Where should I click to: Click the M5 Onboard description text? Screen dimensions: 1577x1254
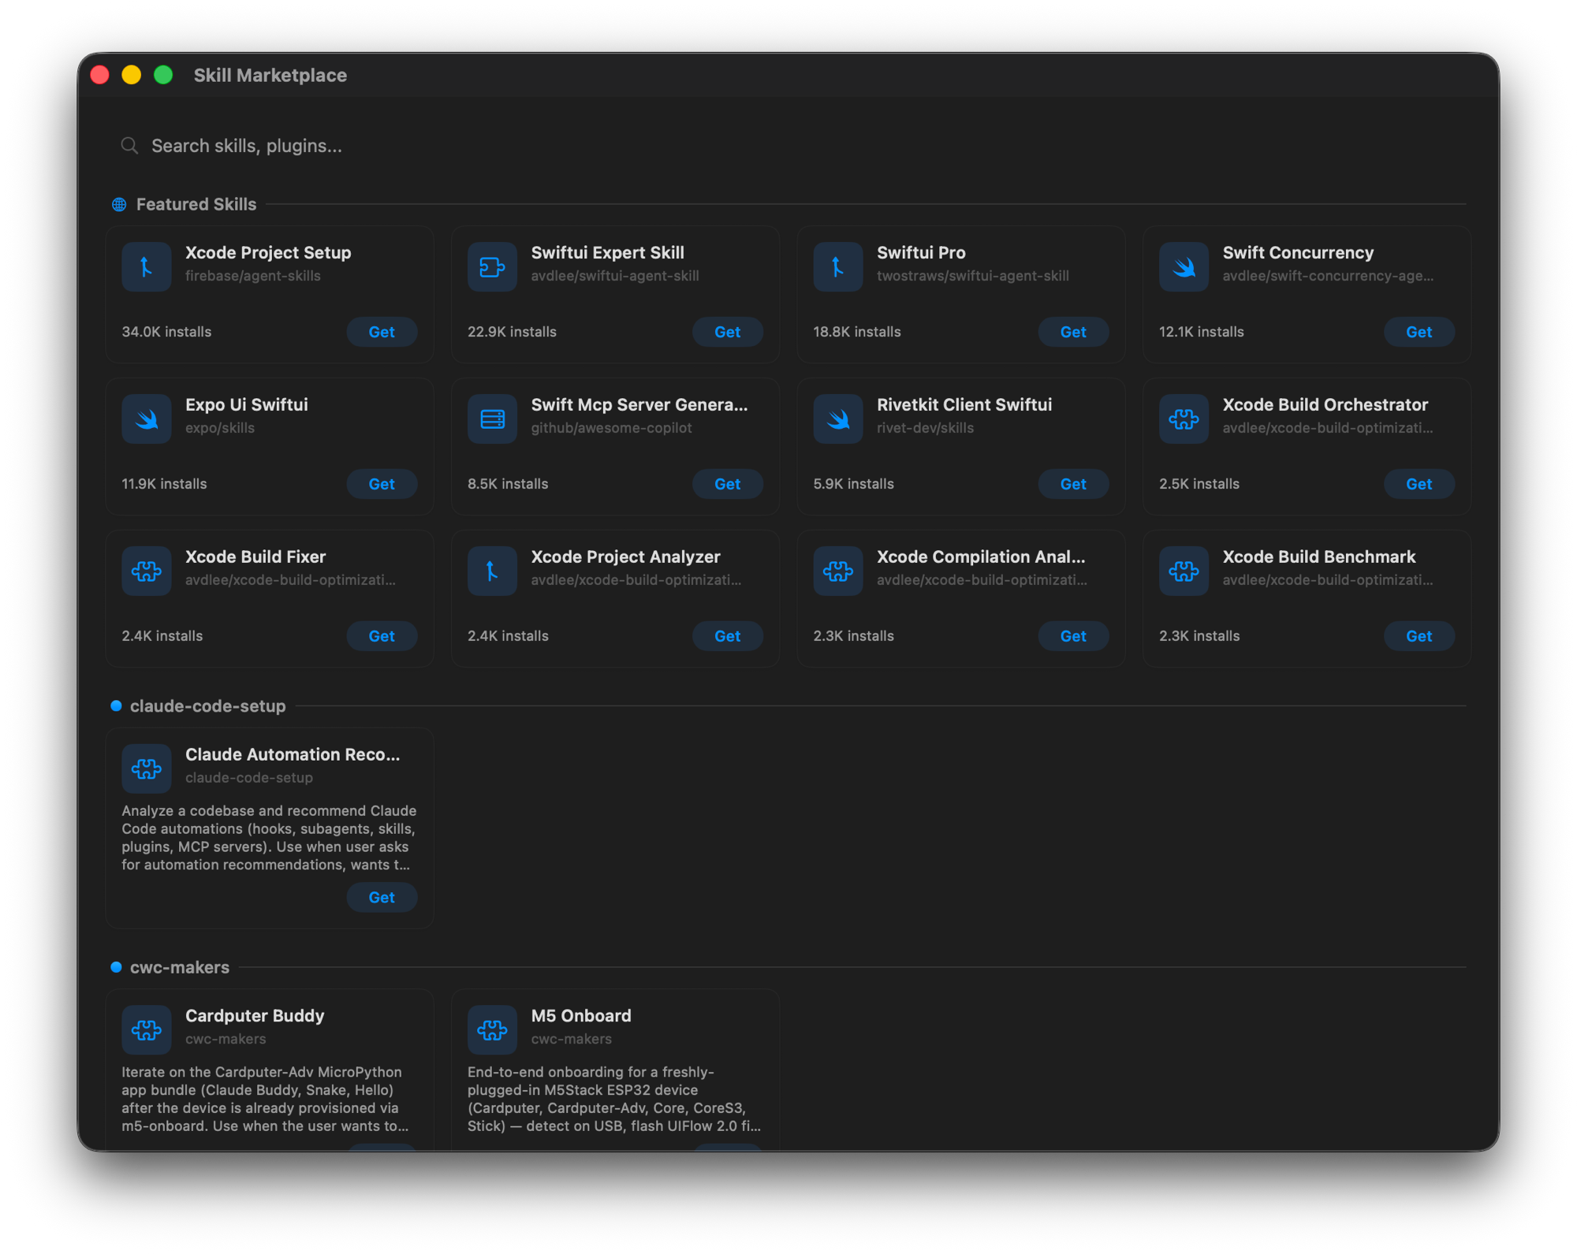(x=614, y=1099)
